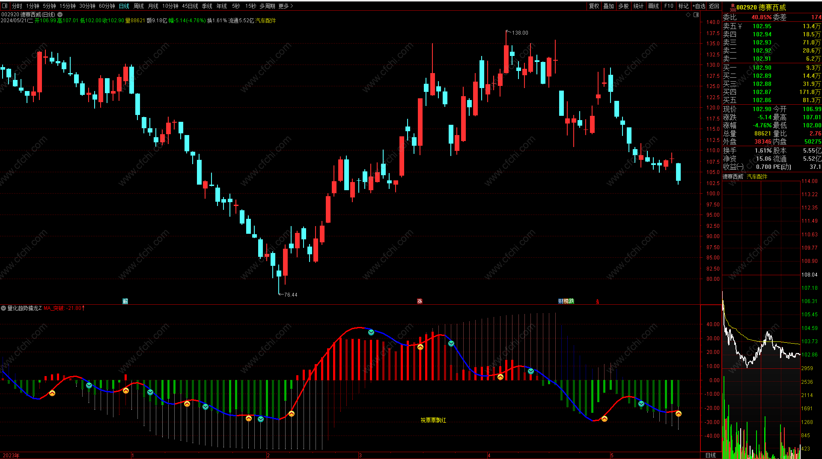Screen dimensions: 822x459
Task: Click the red $ marker on the timeline
Action: [598, 302]
